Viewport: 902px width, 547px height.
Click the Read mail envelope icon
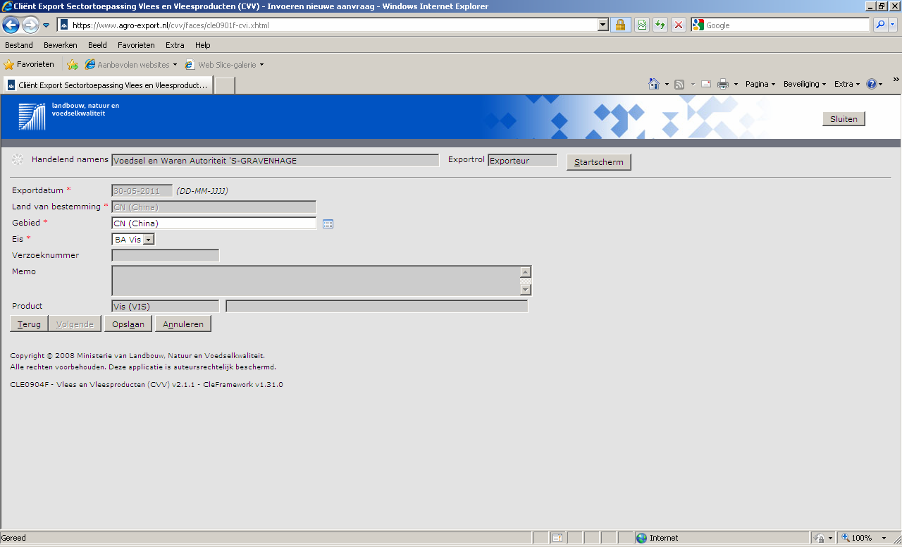tap(705, 84)
